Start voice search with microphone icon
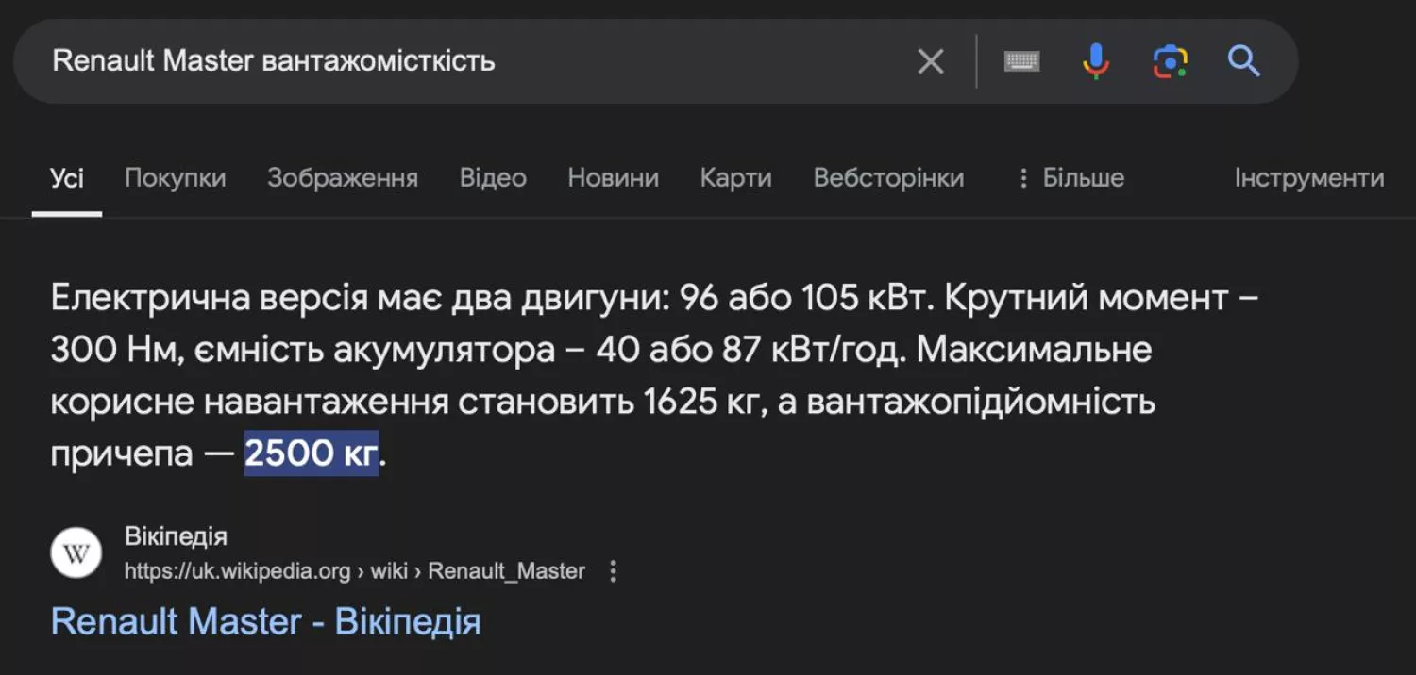The height and width of the screenshot is (675, 1416). (x=1095, y=62)
